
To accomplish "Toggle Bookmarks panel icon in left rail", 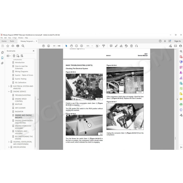I will (2, 58).
